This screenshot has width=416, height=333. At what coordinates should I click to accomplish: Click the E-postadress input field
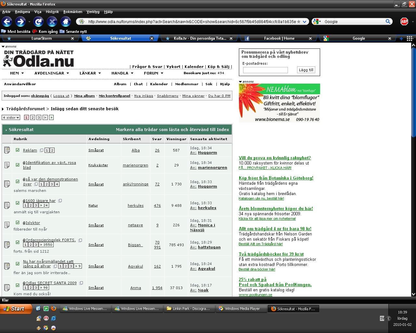tap(265, 70)
